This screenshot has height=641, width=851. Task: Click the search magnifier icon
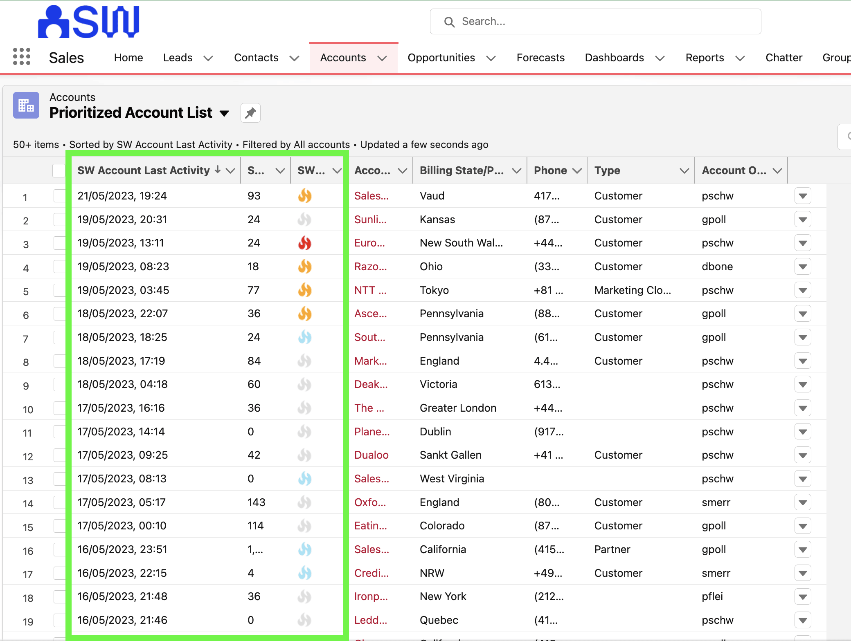click(x=450, y=22)
